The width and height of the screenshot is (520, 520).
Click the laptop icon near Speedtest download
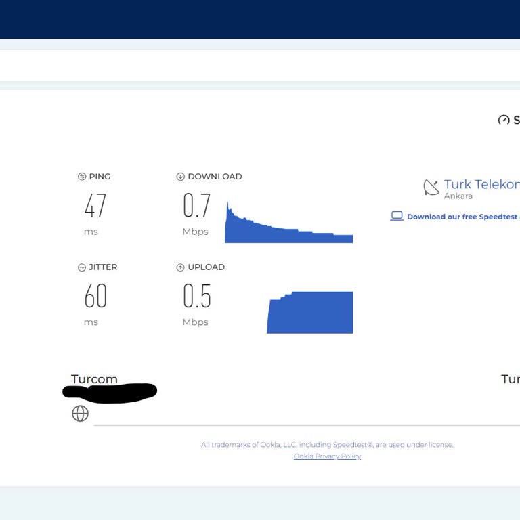[397, 216]
